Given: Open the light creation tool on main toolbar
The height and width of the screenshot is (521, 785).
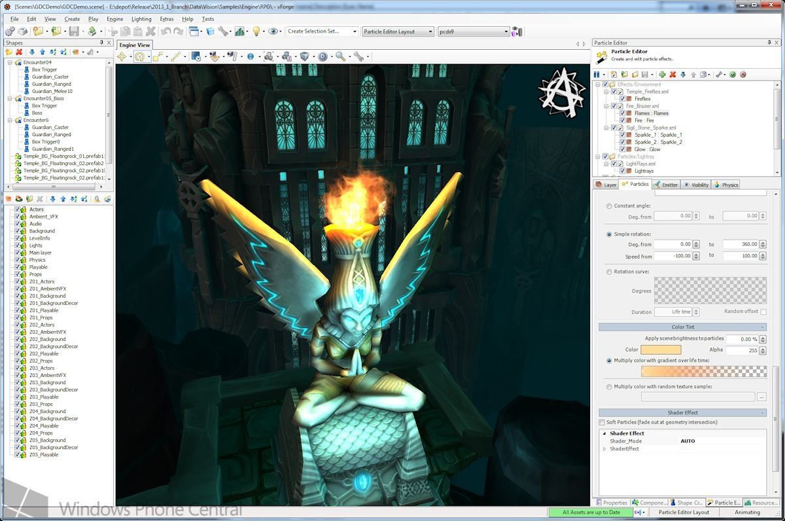Looking at the screenshot, I should coord(256,30).
